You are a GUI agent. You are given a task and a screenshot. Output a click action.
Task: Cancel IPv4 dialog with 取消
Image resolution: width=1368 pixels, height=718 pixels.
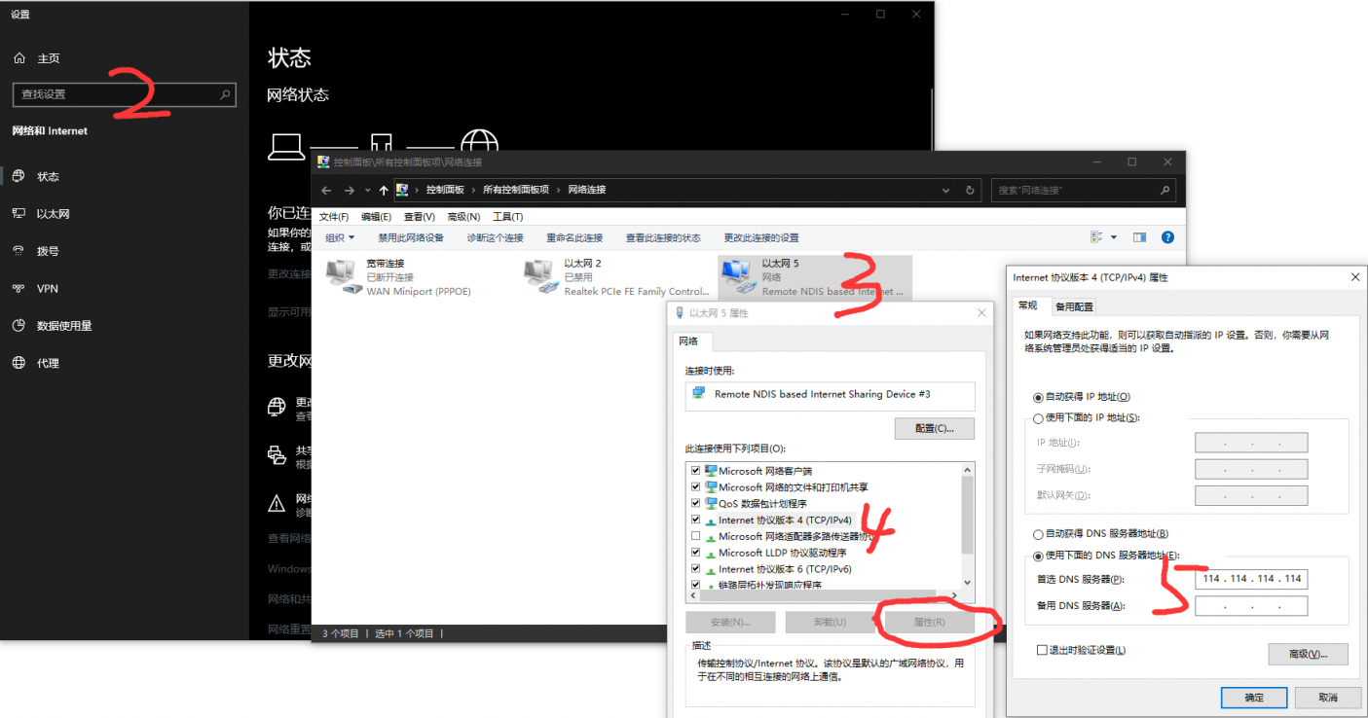click(1328, 698)
